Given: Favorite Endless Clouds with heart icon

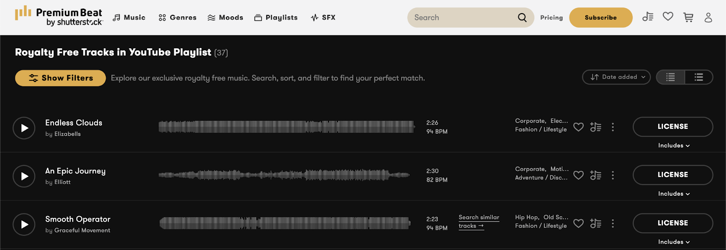Looking at the screenshot, I should click(579, 127).
